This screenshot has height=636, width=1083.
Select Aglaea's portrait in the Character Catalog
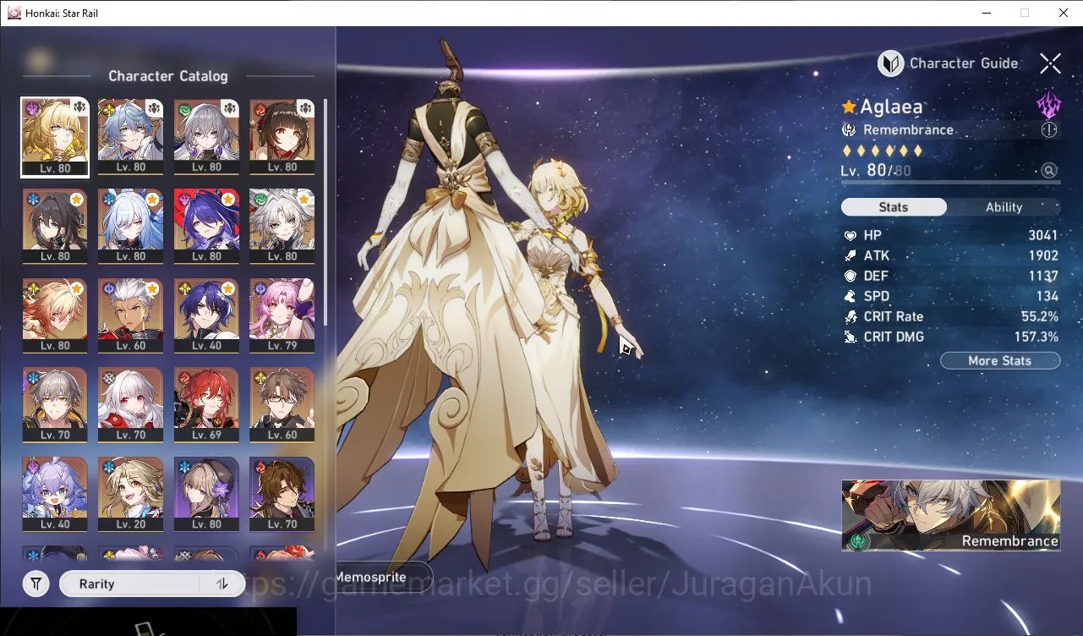[55, 137]
